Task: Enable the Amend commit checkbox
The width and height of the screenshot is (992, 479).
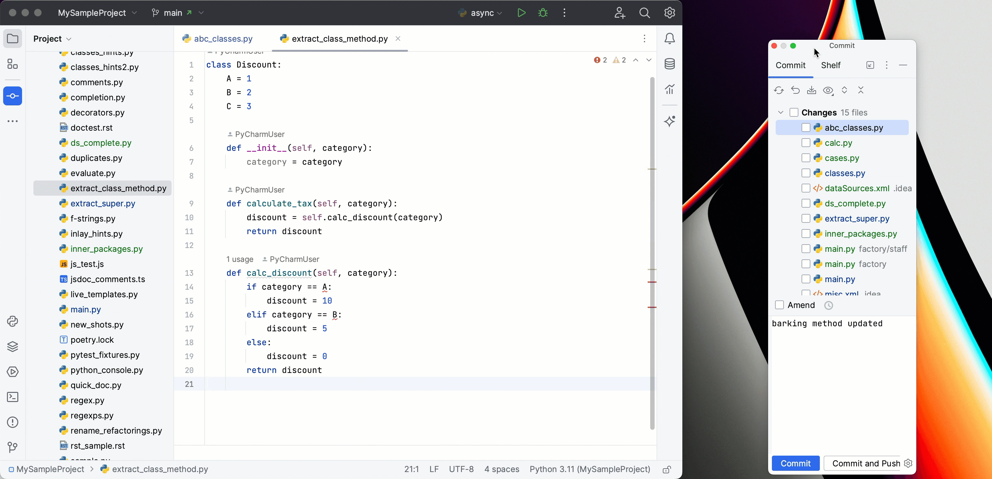Action: [779, 305]
